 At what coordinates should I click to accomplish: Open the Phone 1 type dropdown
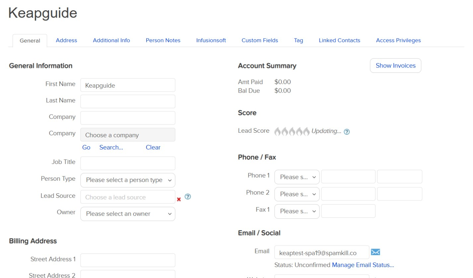(297, 177)
